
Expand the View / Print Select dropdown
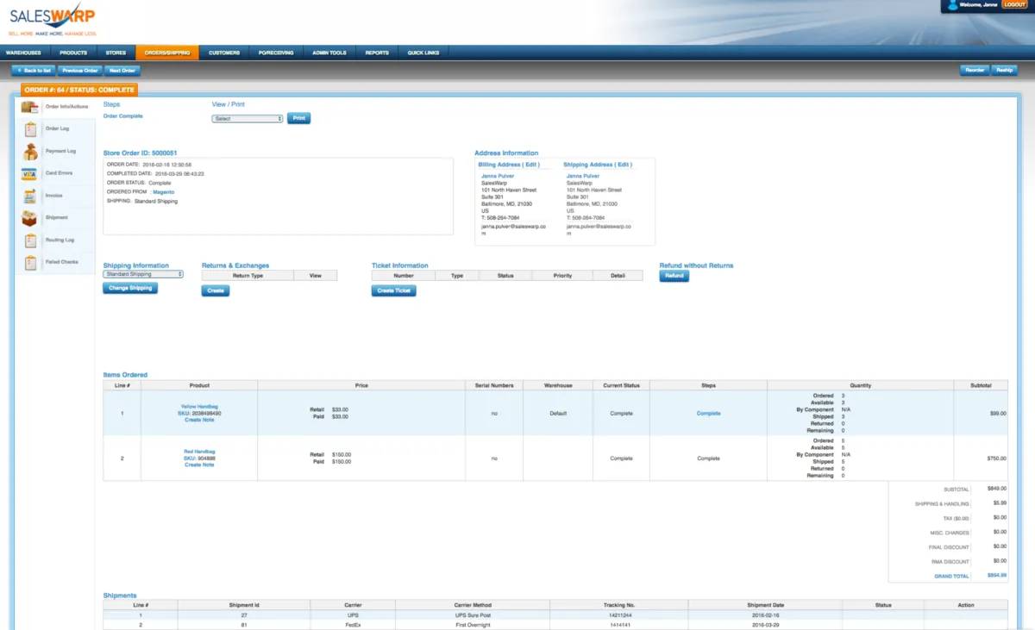[248, 119]
